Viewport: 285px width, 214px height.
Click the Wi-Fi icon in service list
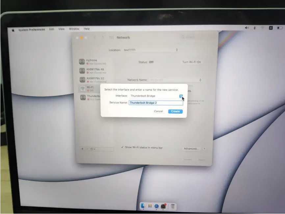(83, 89)
